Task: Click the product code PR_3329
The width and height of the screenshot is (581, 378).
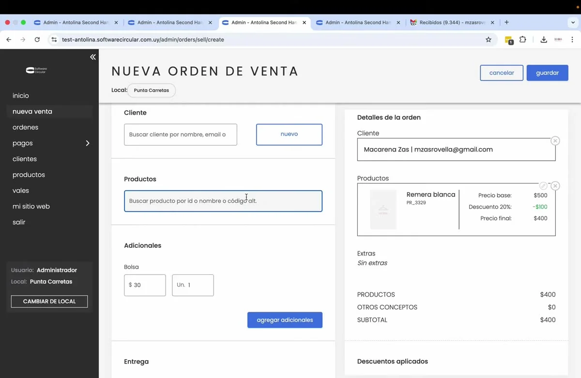Action: click(x=416, y=203)
